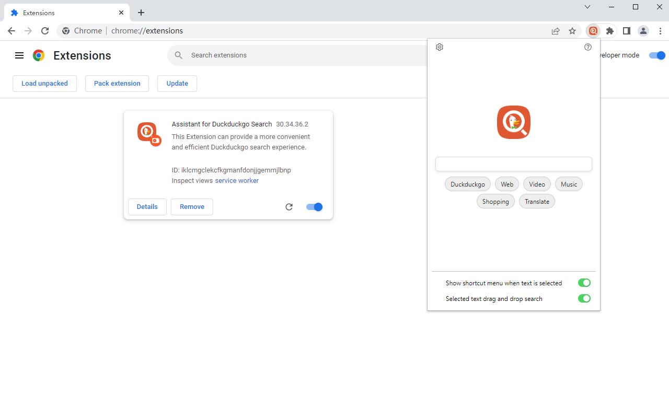Viewport: 669px width, 418px height.
Task: Click the help question mark icon in popup
Action: click(x=588, y=47)
